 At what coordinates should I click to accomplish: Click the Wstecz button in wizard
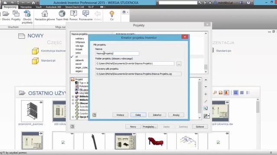coord(120,115)
